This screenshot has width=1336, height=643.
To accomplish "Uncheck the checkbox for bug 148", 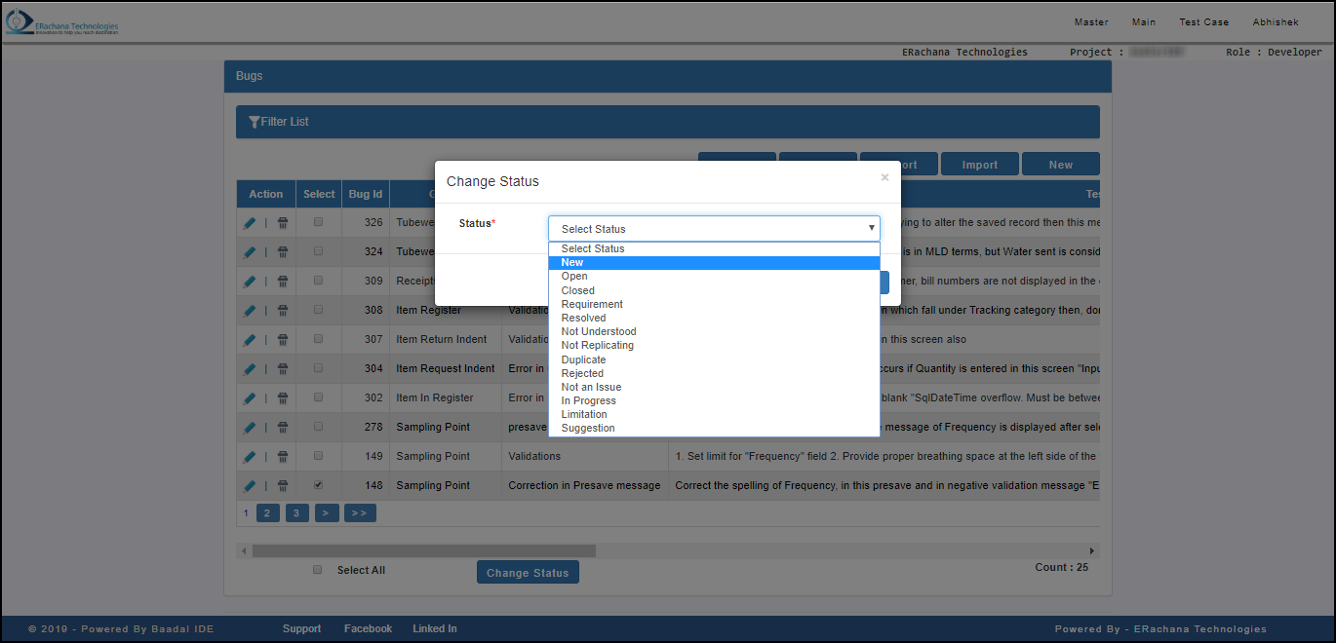I will point(318,484).
